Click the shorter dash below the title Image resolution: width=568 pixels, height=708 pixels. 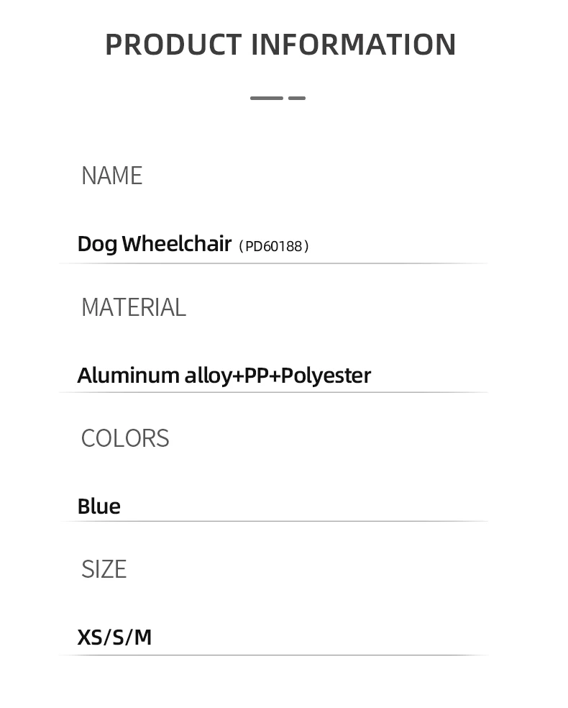pyautogui.click(x=297, y=98)
